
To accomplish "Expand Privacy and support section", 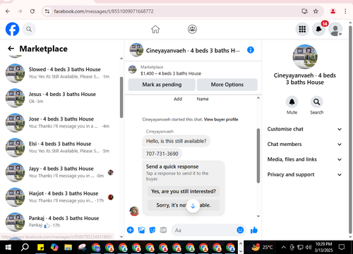I will point(304,174).
